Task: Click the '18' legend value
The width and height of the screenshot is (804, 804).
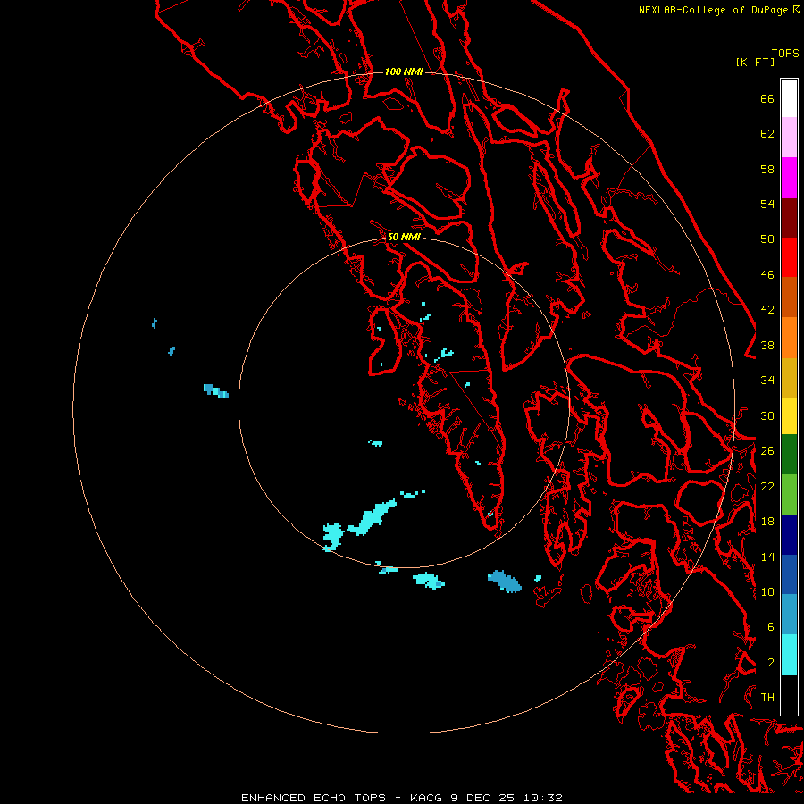Action: pos(767,522)
